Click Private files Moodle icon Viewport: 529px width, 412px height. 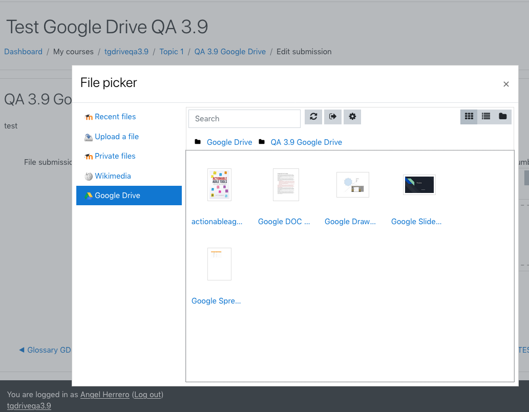click(x=89, y=157)
